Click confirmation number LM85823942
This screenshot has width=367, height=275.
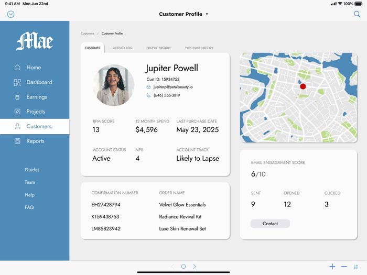pyautogui.click(x=106, y=229)
